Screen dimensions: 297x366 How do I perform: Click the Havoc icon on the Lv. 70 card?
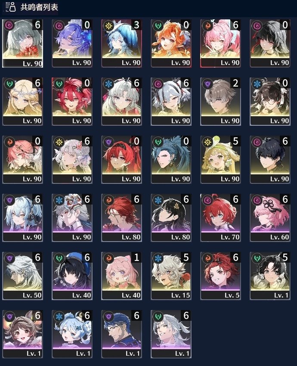pos(207,200)
